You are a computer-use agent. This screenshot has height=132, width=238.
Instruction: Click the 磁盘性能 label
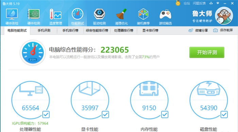click(208, 129)
